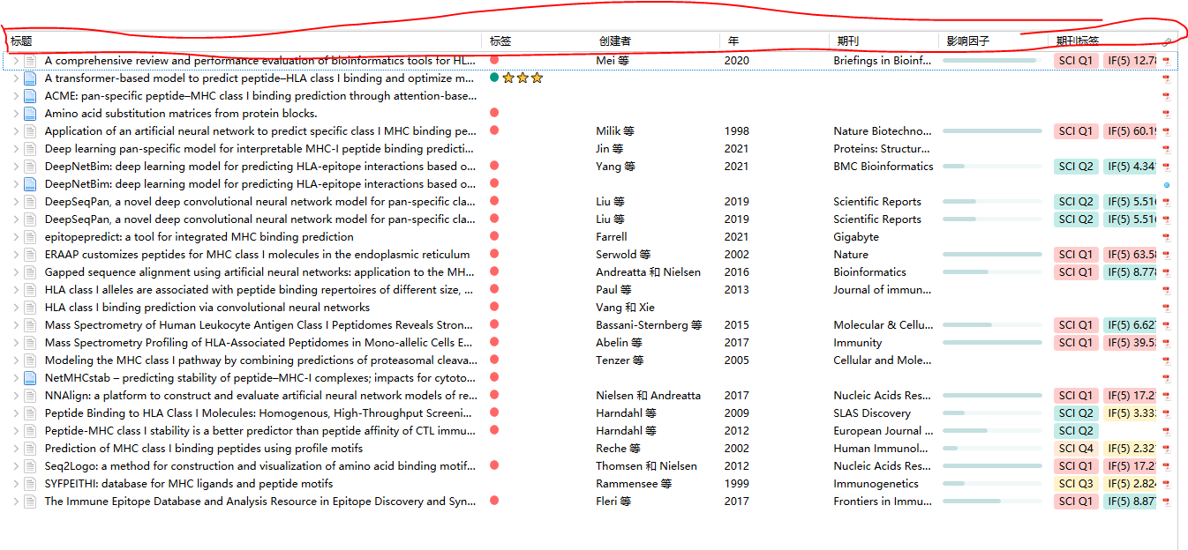Click the red tag dot next to epitopepredict entry

tap(493, 236)
